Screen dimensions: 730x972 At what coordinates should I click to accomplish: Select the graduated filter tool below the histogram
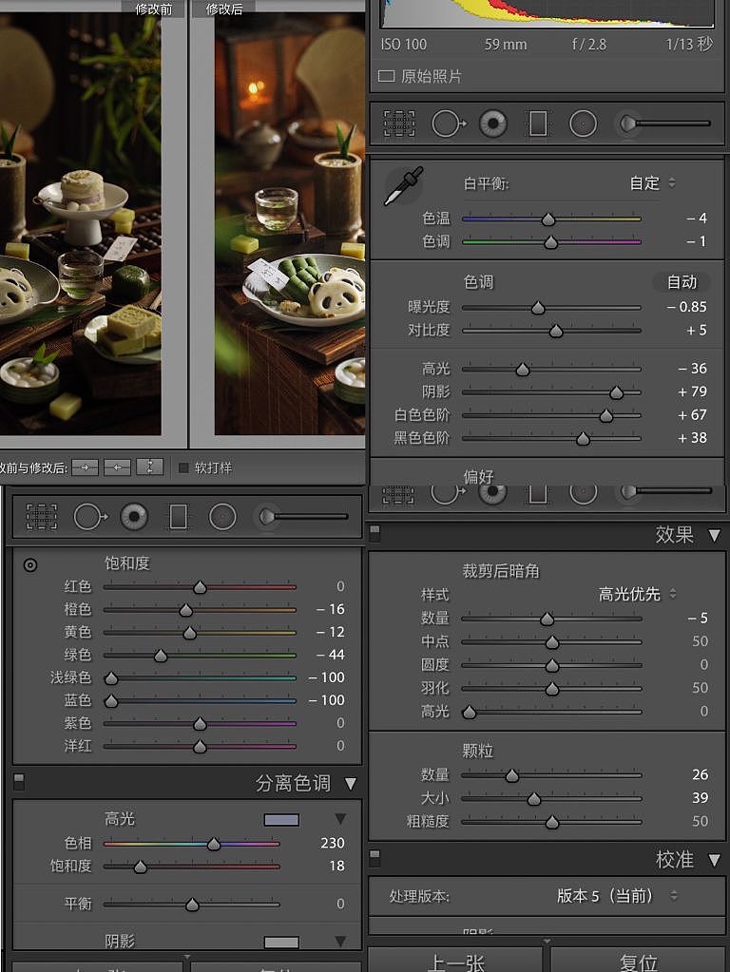point(538,124)
